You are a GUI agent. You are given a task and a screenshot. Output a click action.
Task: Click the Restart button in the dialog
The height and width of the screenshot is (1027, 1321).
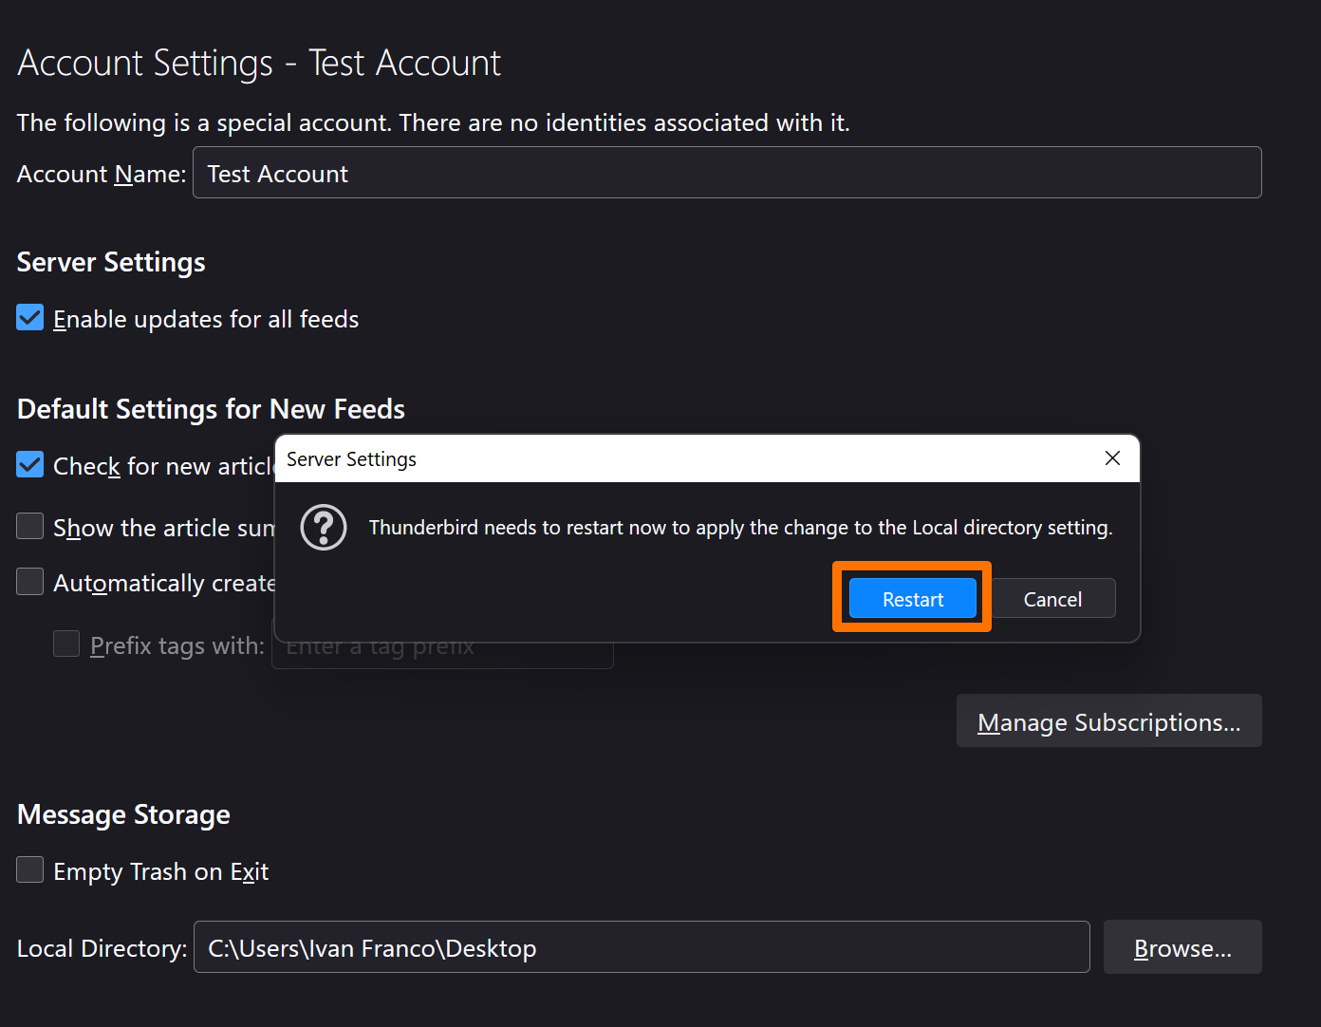coord(912,599)
